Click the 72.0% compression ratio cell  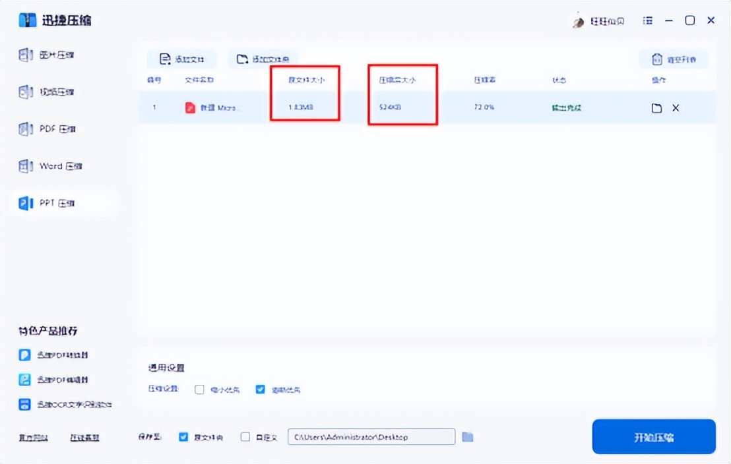484,107
